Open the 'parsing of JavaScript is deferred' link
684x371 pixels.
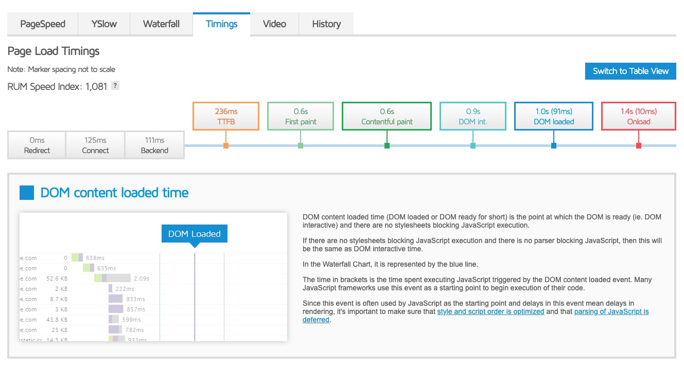point(611,311)
